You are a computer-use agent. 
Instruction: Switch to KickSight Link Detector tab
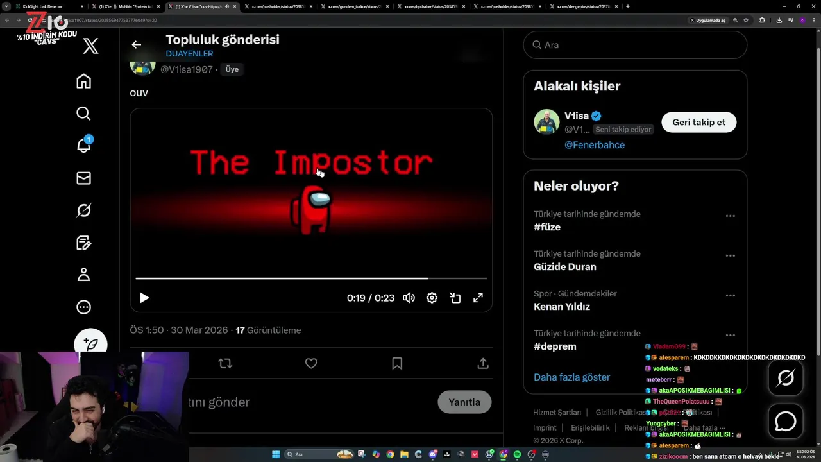(48, 6)
